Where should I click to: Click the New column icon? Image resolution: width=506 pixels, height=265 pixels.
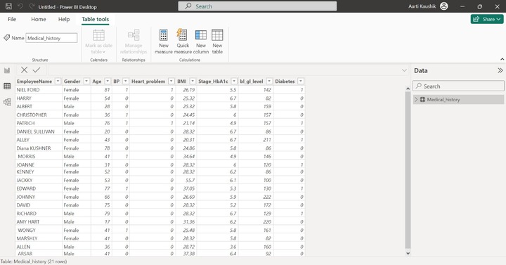point(201,35)
